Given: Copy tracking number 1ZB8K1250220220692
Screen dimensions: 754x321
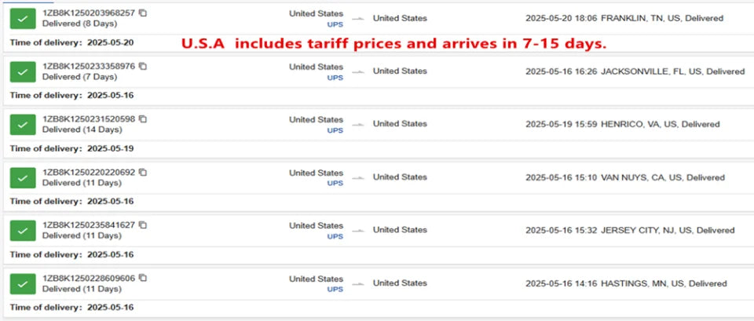Looking at the screenshot, I should [x=143, y=172].
